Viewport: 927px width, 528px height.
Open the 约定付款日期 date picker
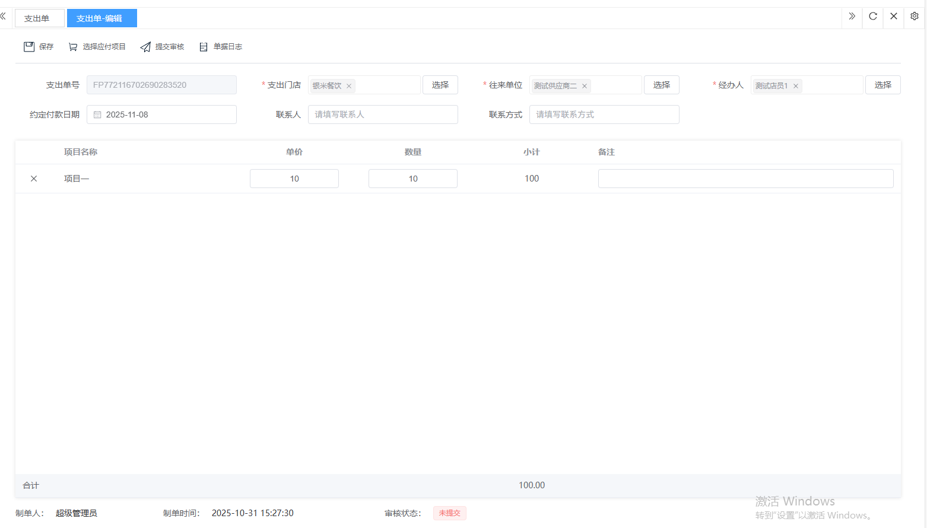click(x=161, y=114)
